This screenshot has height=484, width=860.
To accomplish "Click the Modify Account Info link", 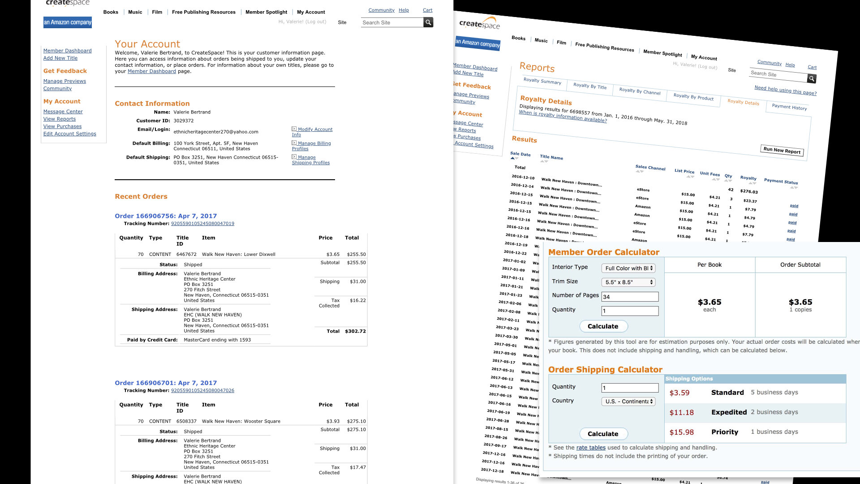I will [312, 132].
